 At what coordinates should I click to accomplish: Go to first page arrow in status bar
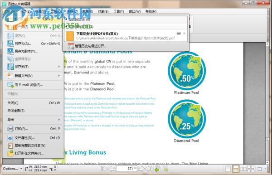pyautogui.click(x=104, y=169)
